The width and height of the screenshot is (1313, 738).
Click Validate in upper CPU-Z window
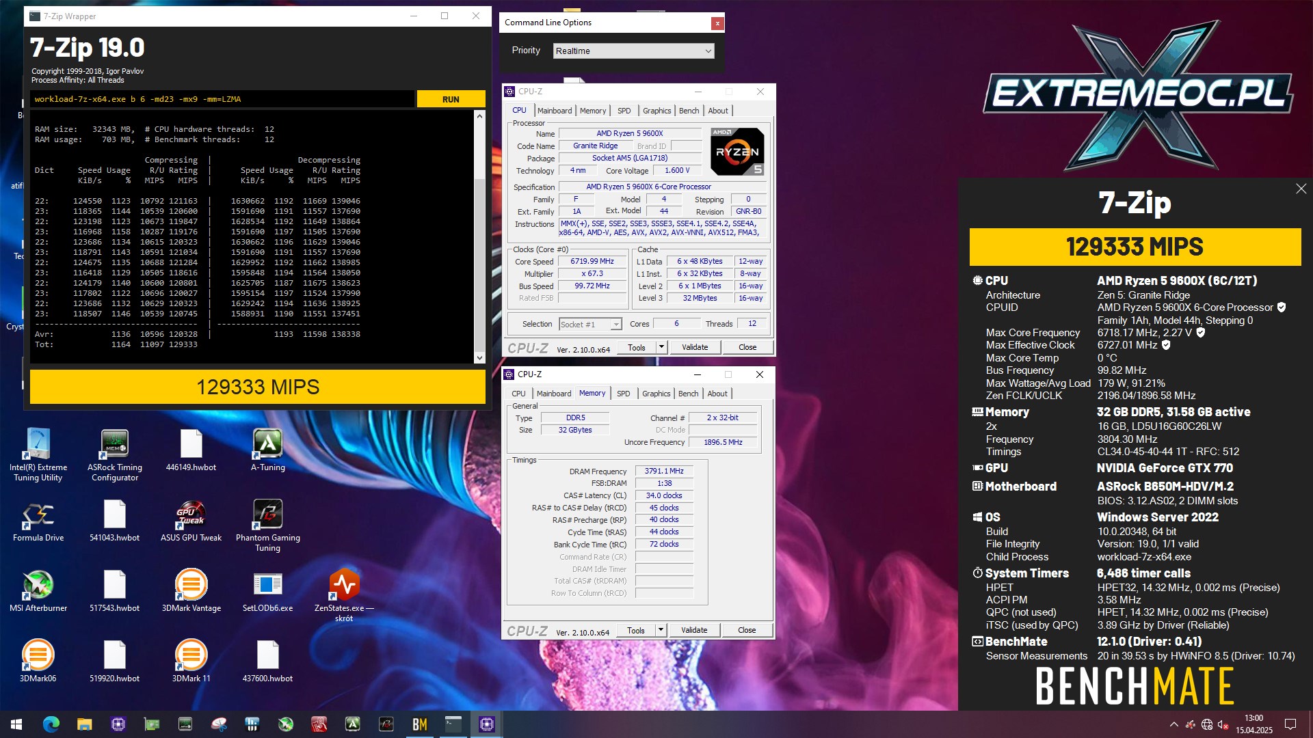695,347
